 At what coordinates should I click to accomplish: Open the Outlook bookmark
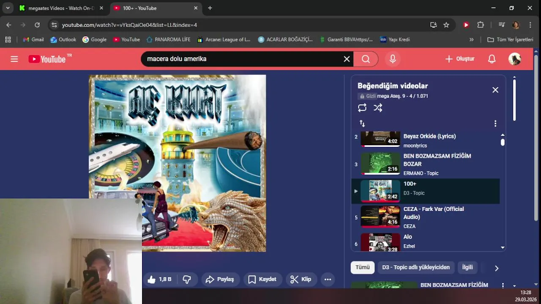pos(63,39)
